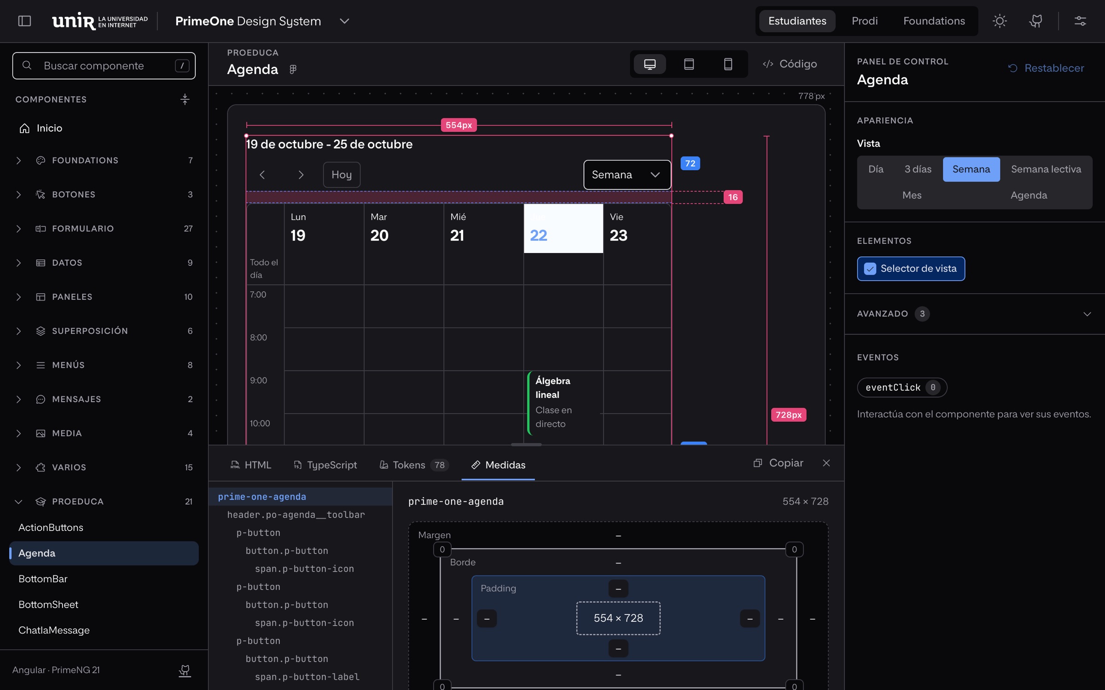The width and height of the screenshot is (1105, 690).
Task: Select Día view option
Action: tap(876, 169)
